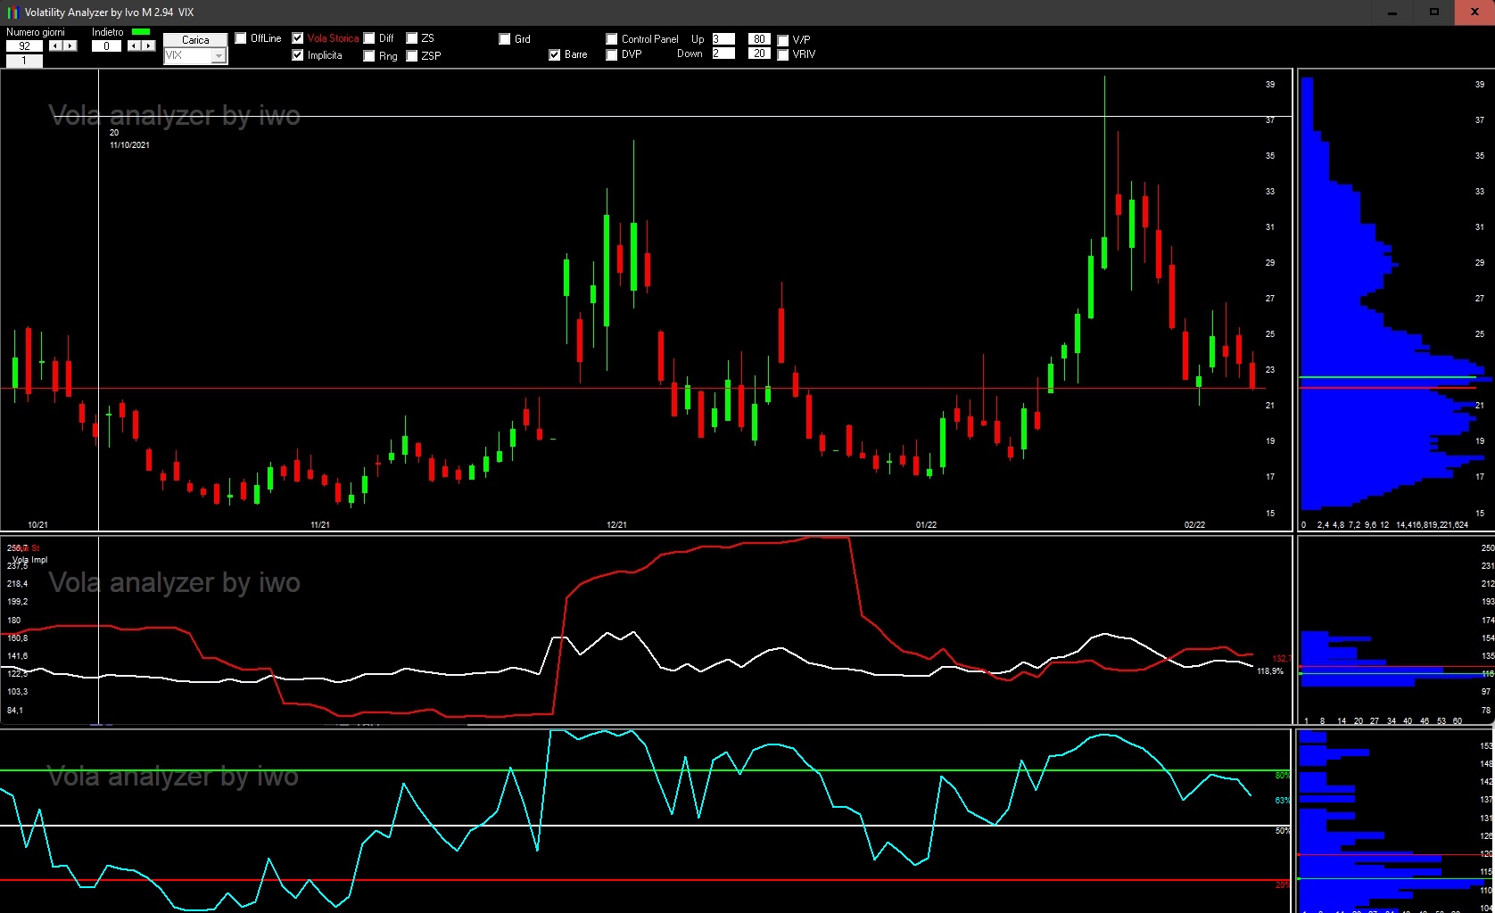
Task: Enable the ZSP checkbox
Action: [412, 56]
